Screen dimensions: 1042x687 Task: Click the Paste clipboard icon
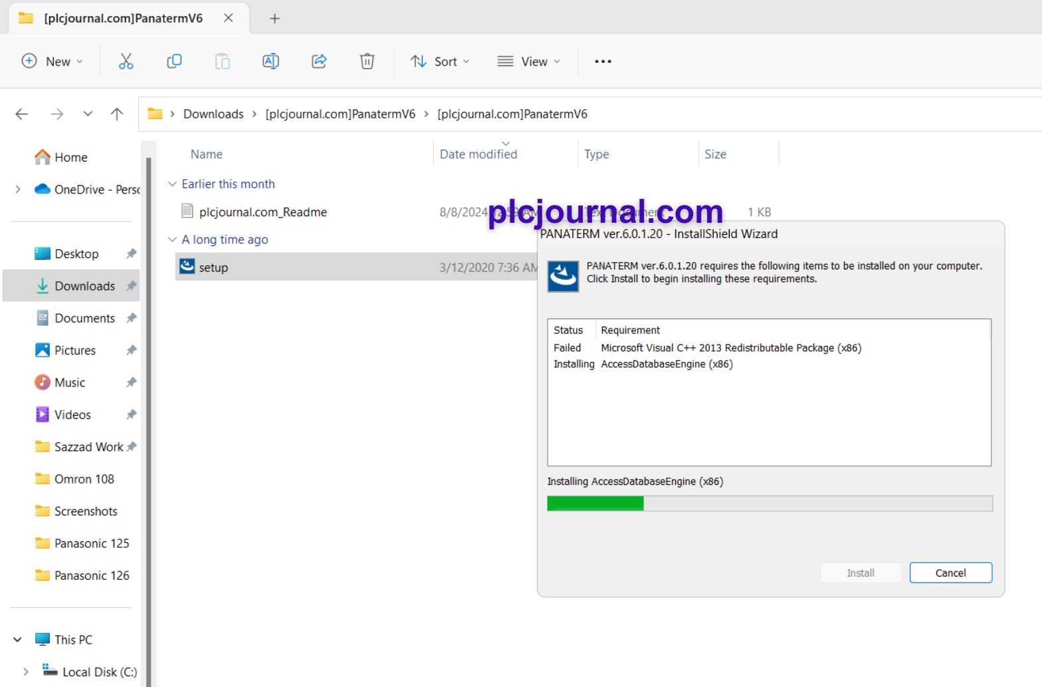pos(223,61)
